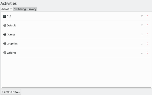Delete the Default activity

(x=147, y=26)
